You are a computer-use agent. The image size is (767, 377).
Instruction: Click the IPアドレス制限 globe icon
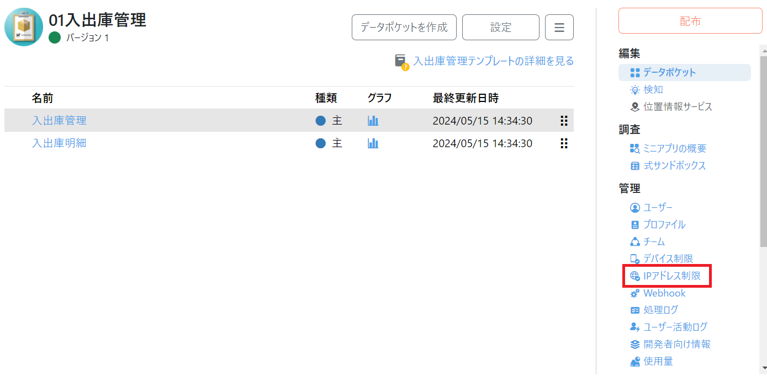635,276
